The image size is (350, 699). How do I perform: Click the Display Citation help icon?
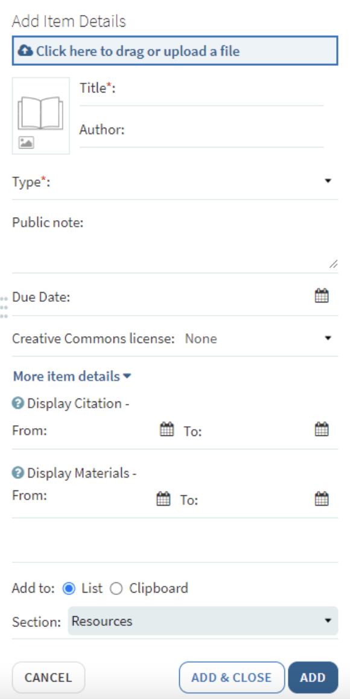[17, 403]
